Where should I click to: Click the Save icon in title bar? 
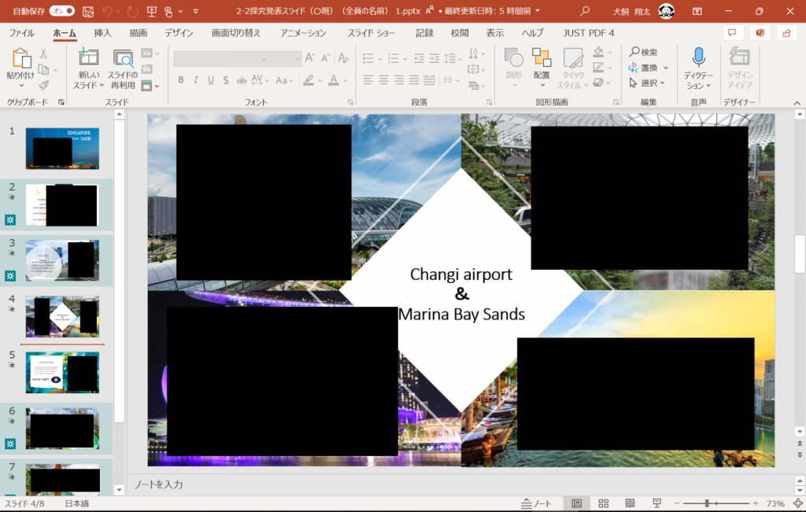pyautogui.click(x=88, y=12)
